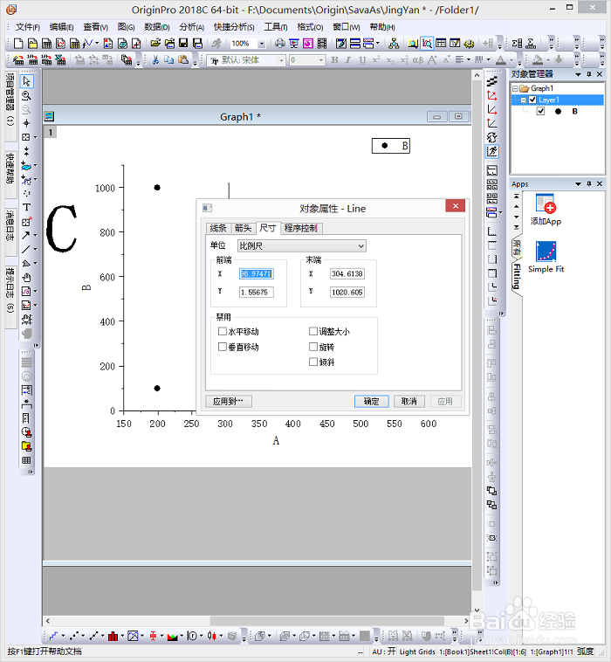Viewport: 611px width, 662px height.
Task: Open the Fitting tab in Apps panel
Action: pos(517,277)
